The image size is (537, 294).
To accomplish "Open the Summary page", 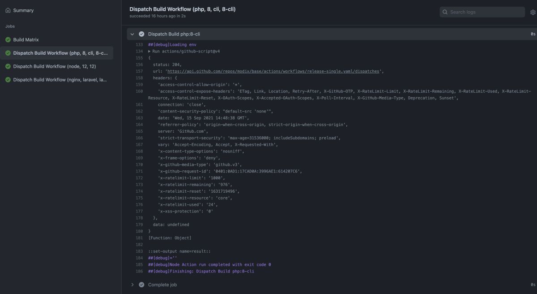I will (23, 10).
